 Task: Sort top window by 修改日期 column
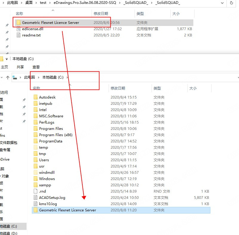(x=101, y=14)
